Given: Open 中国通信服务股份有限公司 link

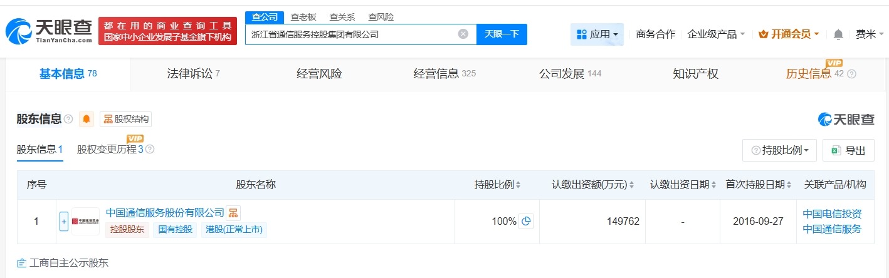Looking at the screenshot, I should coord(165,213).
